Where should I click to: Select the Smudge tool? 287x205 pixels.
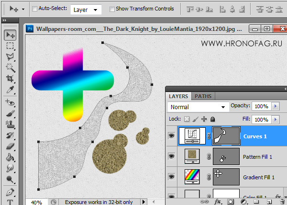coord(10,168)
